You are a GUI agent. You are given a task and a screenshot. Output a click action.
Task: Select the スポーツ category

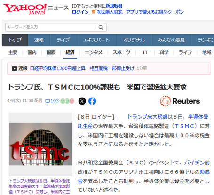tap(121, 52)
